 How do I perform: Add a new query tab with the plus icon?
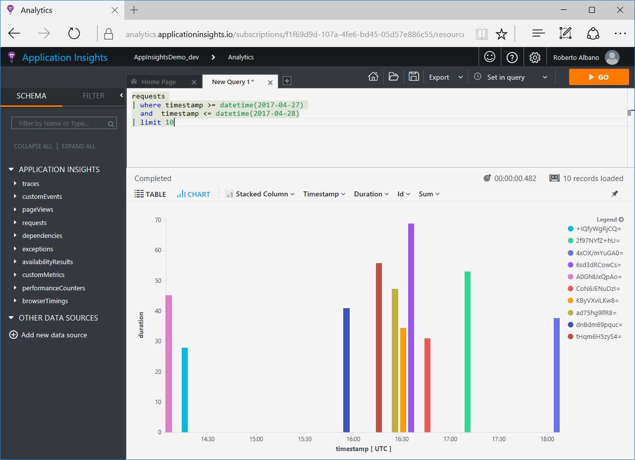pyautogui.click(x=287, y=81)
